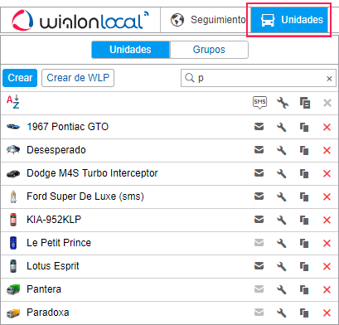Switch to the Grupos tab
The height and width of the screenshot is (325, 339).
click(x=209, y=50)
